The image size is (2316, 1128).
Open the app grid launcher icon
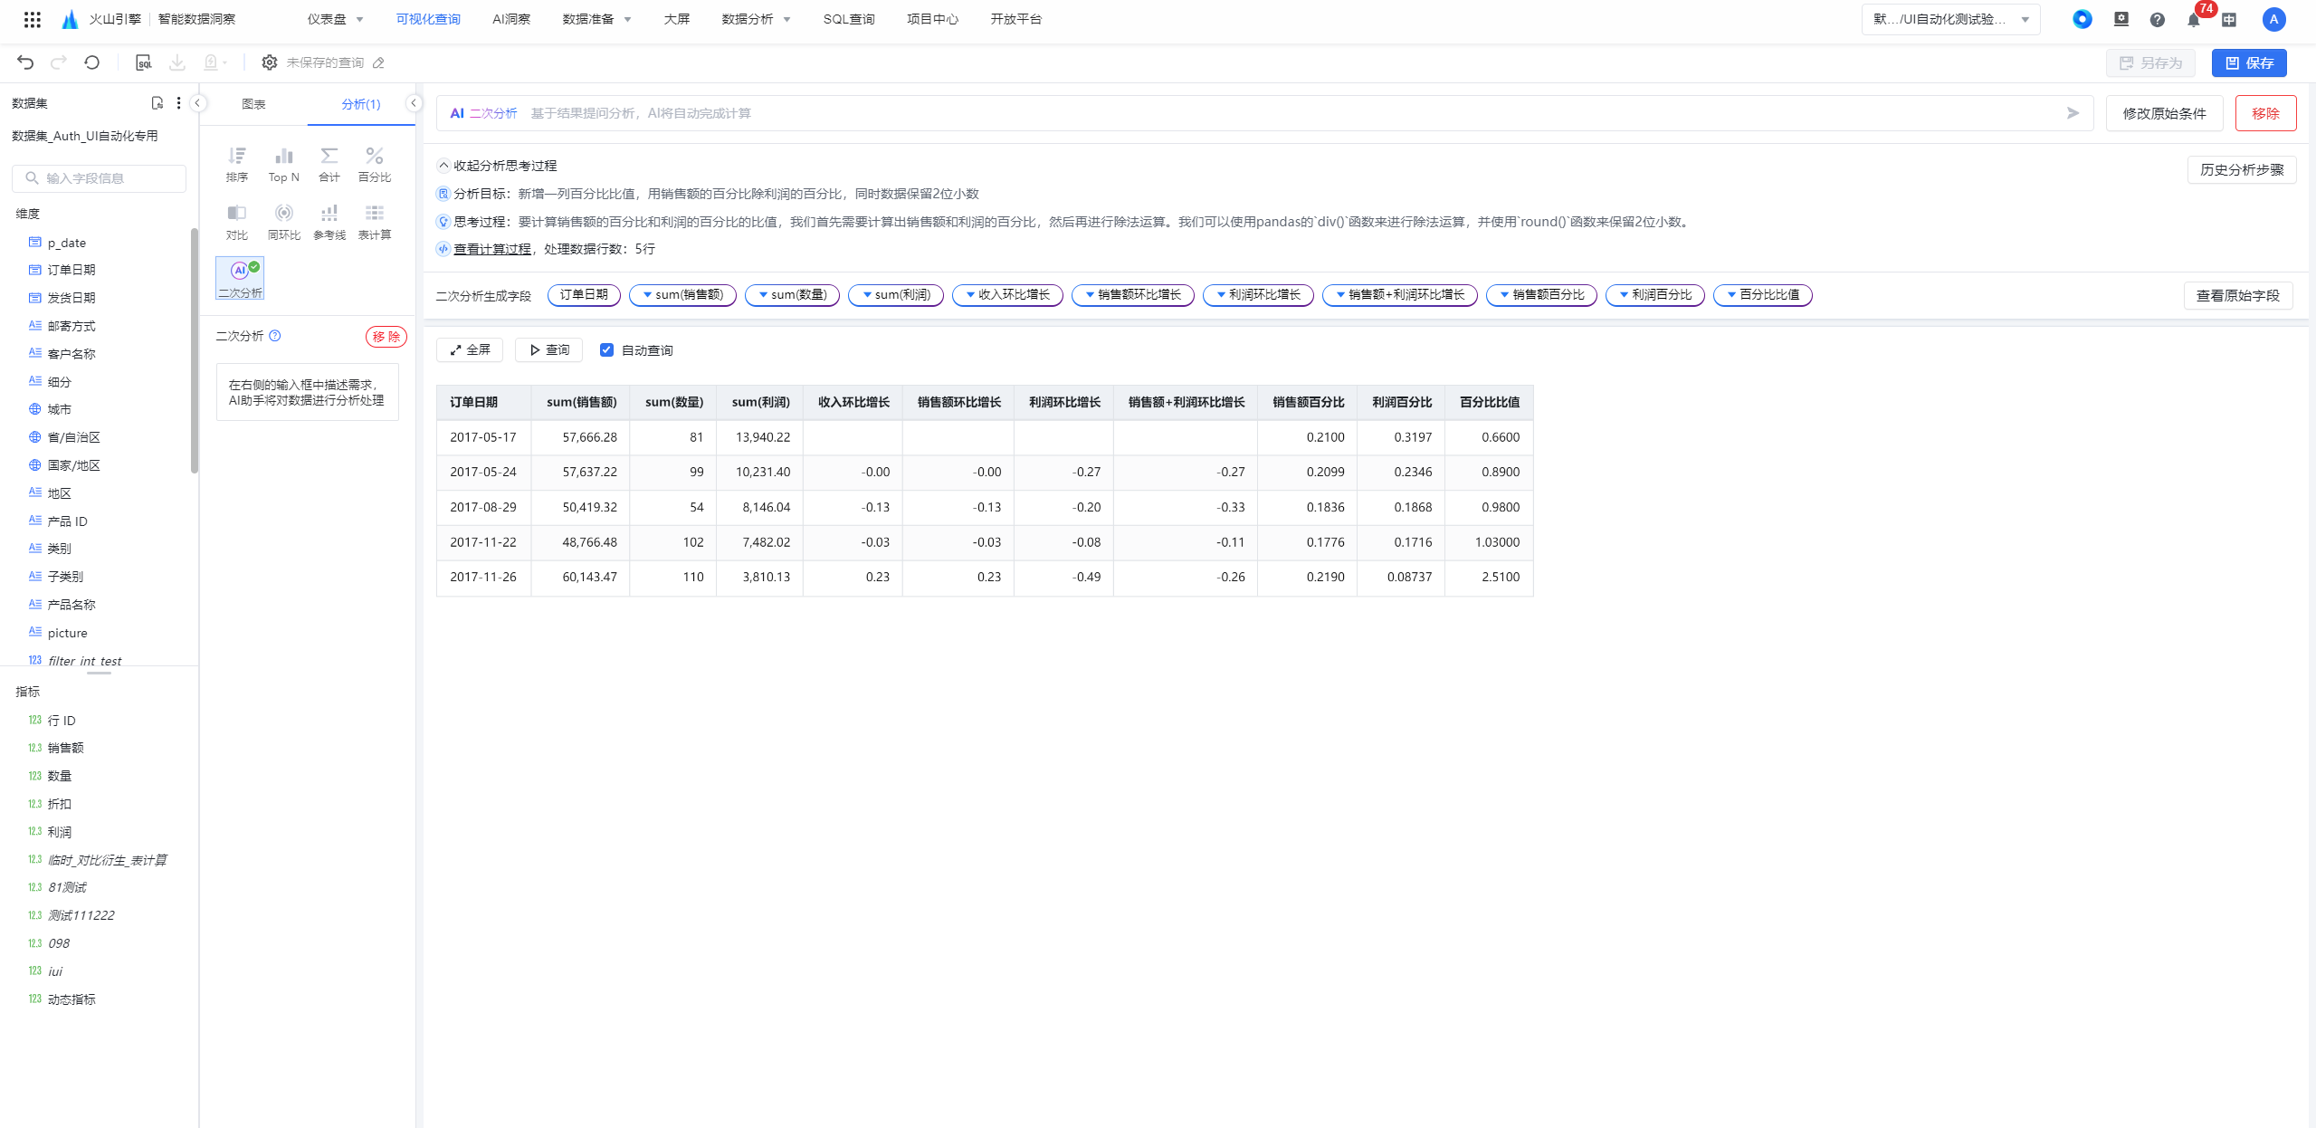[x=32, y=19]
